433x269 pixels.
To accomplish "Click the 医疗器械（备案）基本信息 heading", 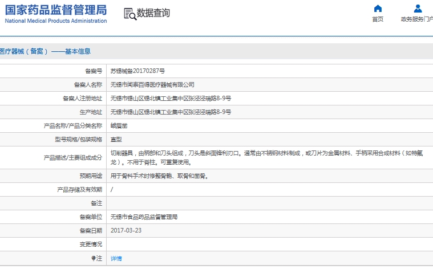I will click(x=45, y=51).
